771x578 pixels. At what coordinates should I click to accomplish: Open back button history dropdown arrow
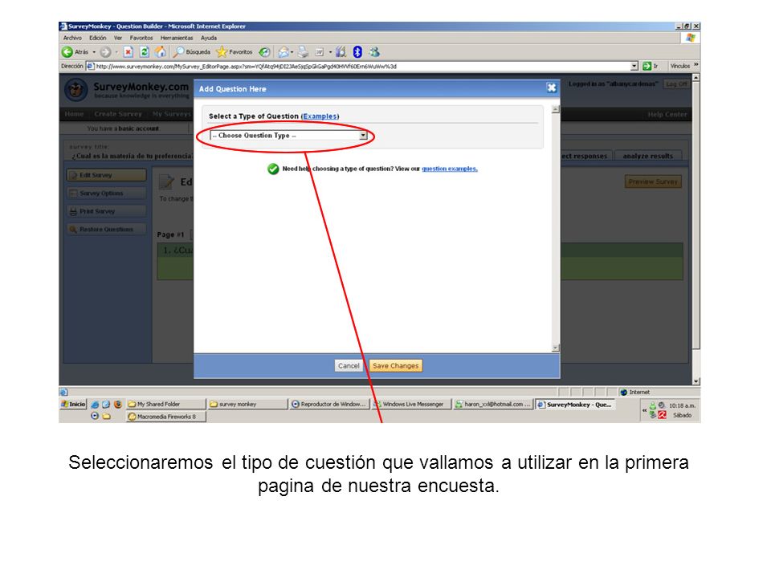[94, 52]
